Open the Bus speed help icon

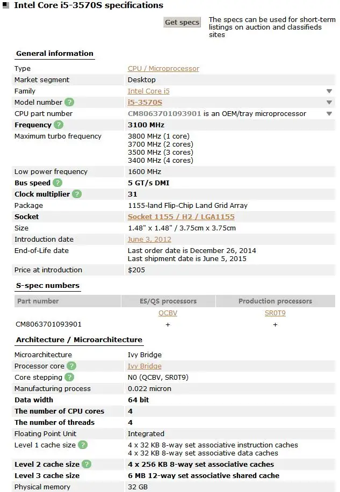tap(57, 183)
